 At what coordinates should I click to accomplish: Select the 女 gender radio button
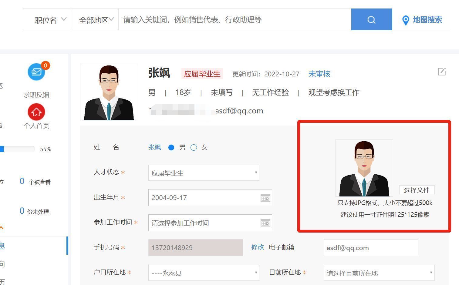[194, 147]
